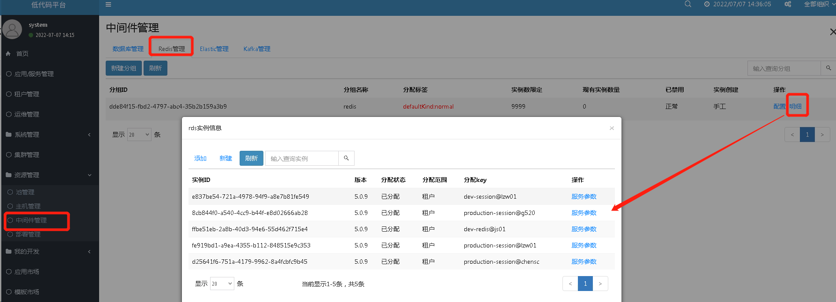836x302 pixels.
Task: Close the 中间件管理 page with X icon
Action: [x=832, y=32]
